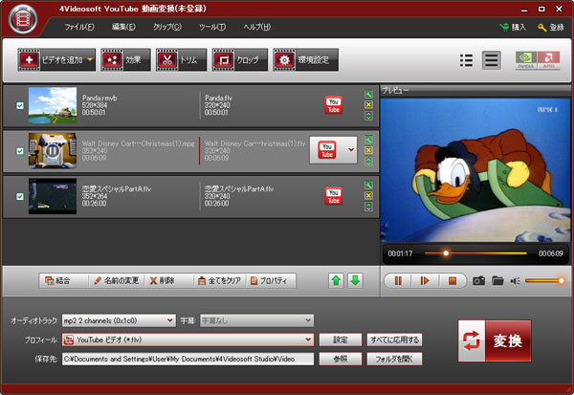Click the NVIDIA acceleration icon
574x395 pixels.
click(x=526, y=60)
